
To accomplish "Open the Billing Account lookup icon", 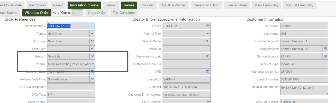I will tap(325, 49).
